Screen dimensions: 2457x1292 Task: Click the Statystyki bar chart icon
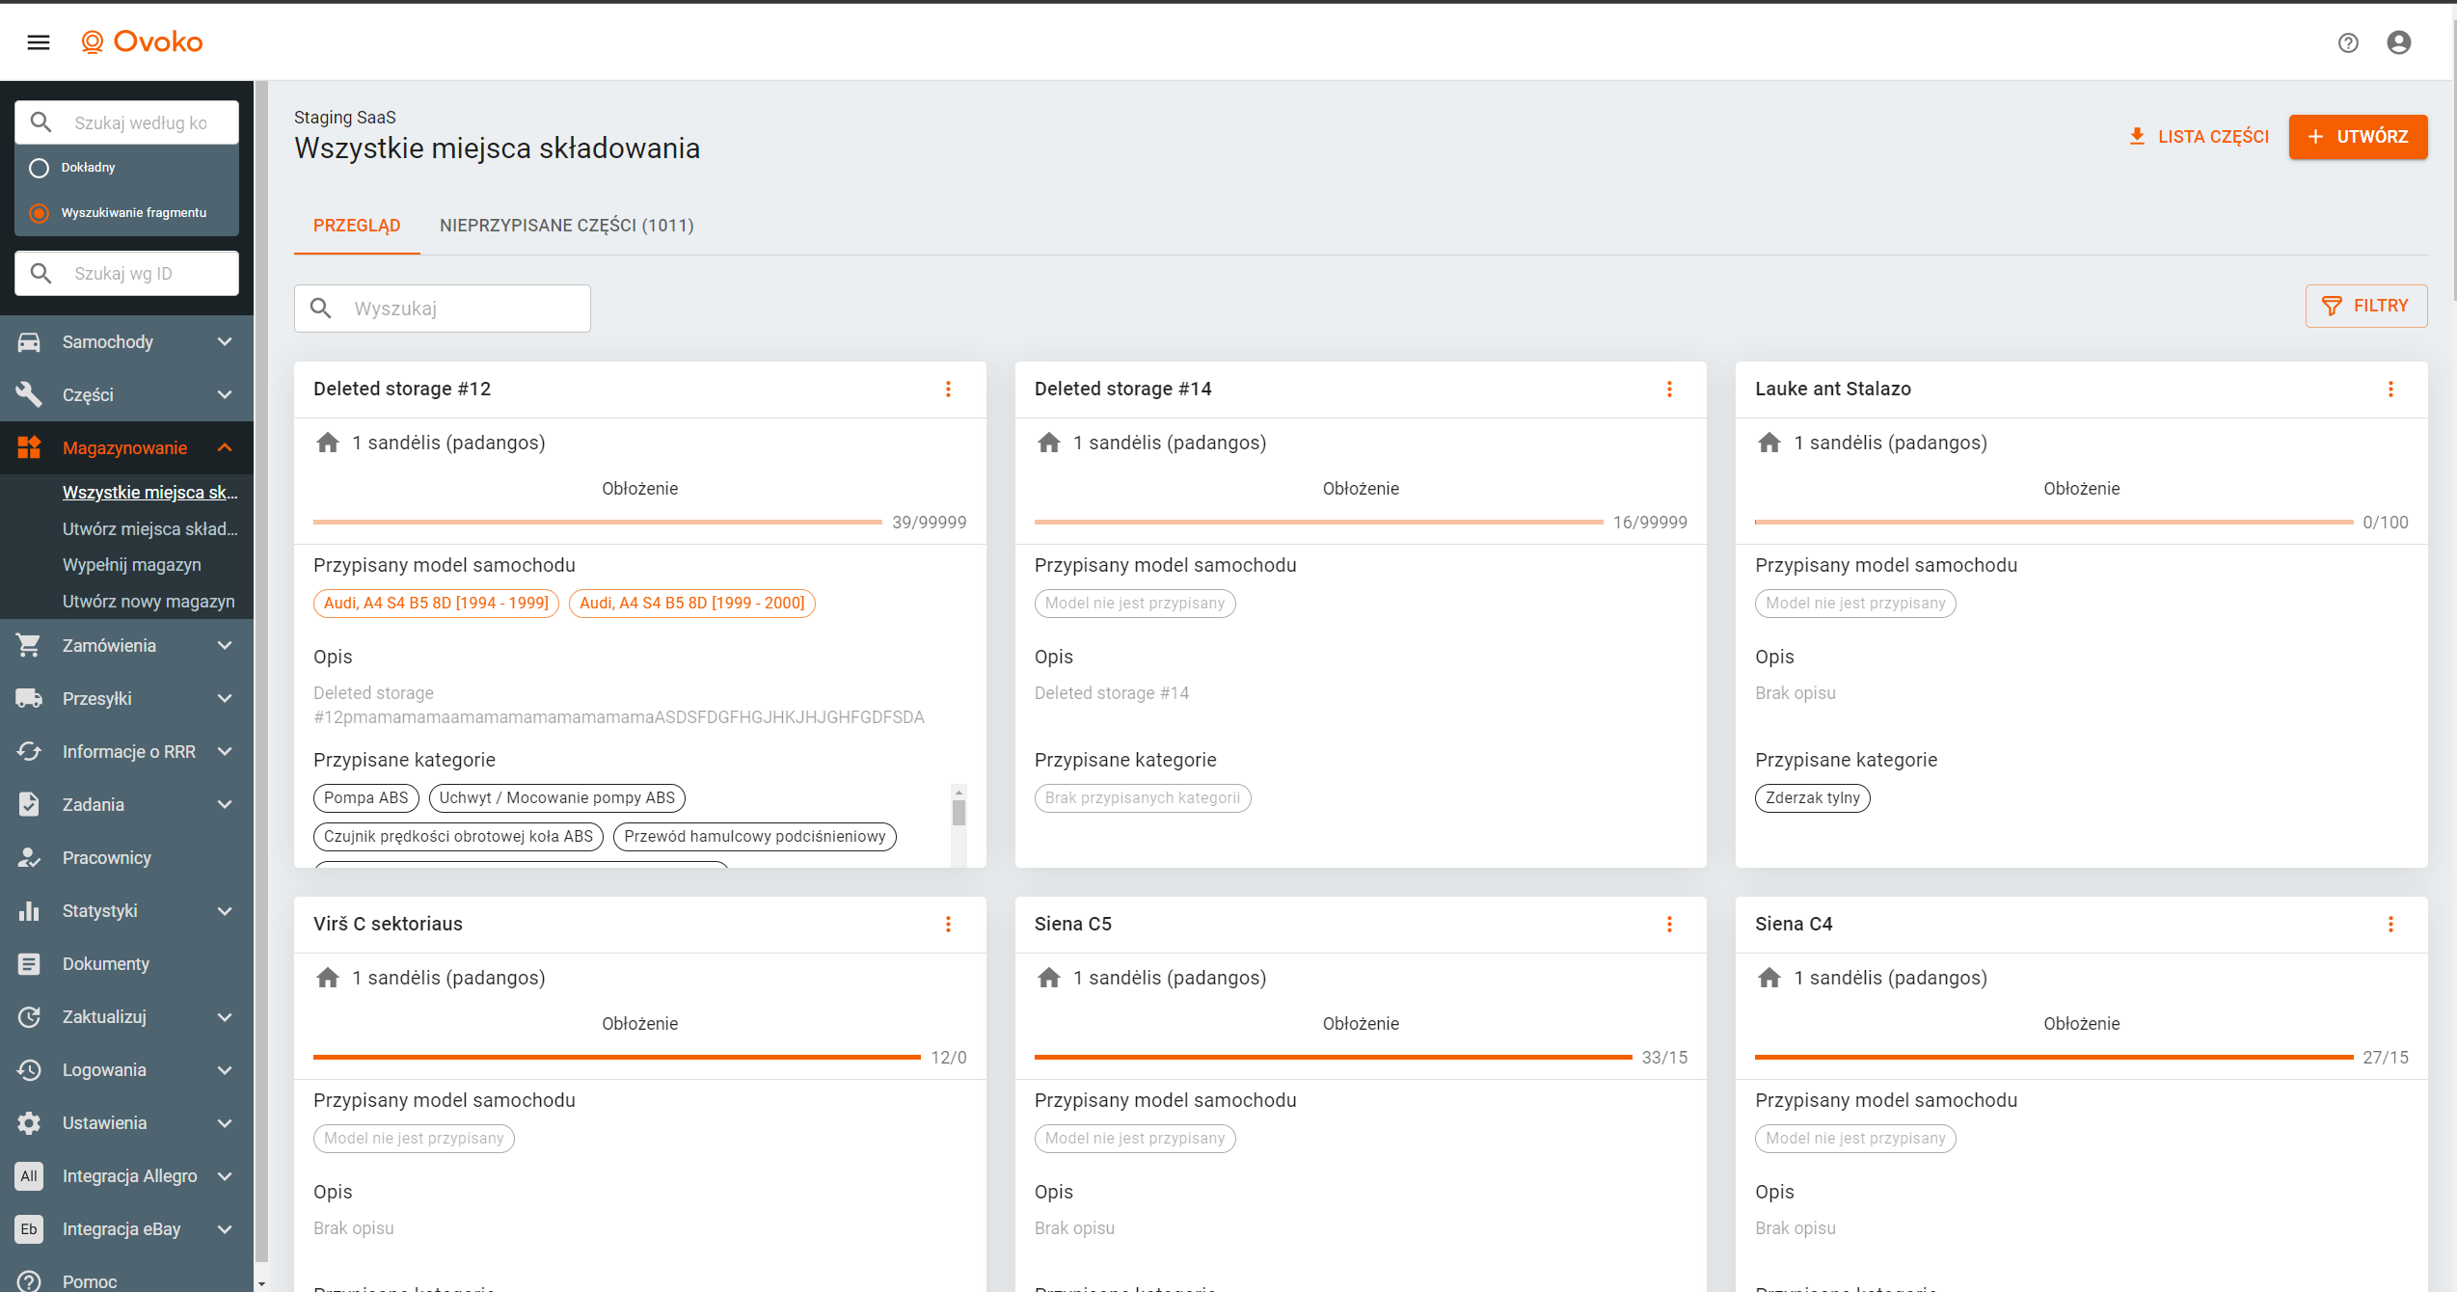click(29, 911)
